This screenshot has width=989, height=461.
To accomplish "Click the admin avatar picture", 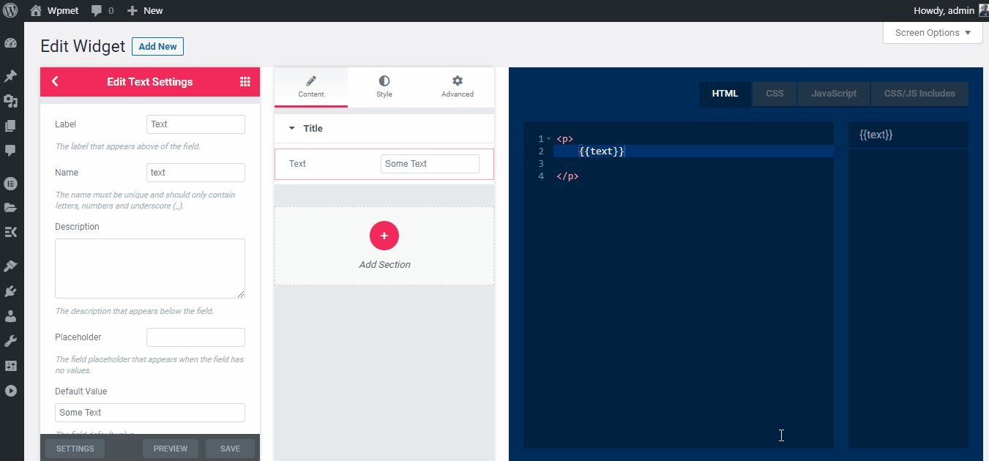I will pyautogui.click(x=984, y=10).
